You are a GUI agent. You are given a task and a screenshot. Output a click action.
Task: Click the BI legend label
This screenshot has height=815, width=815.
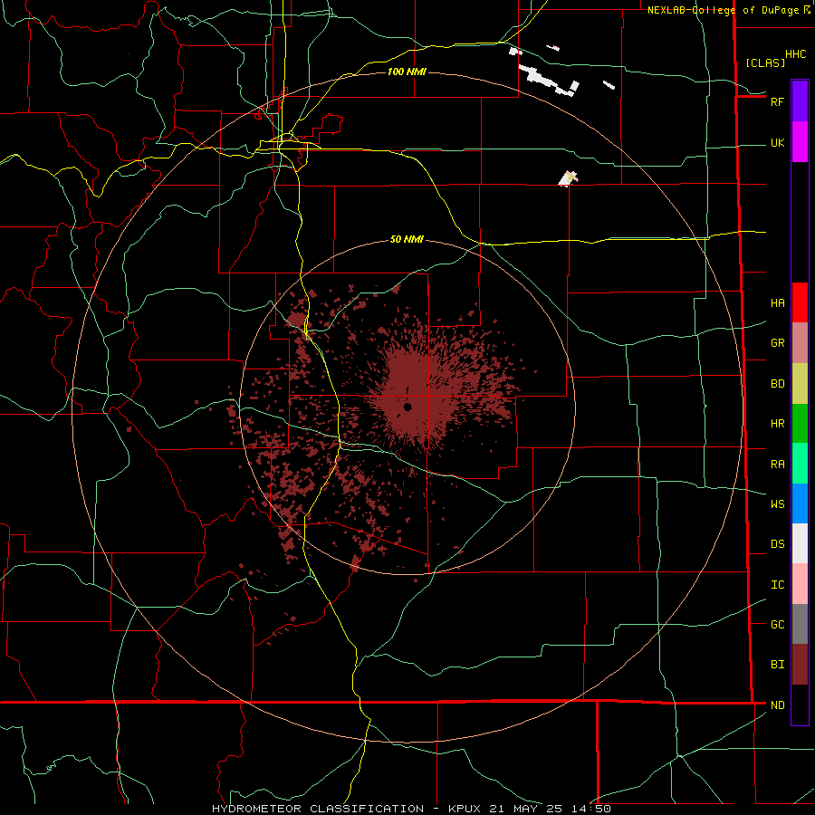[777, 665]
